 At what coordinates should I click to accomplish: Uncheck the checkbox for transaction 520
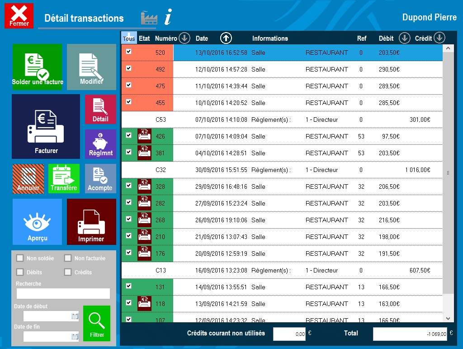tap(129, 52)
